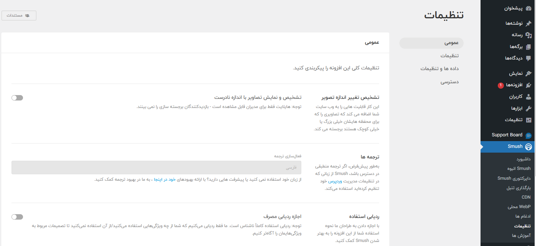
Task: Click the plugins update badge showing 1
Action: [500, 85]
